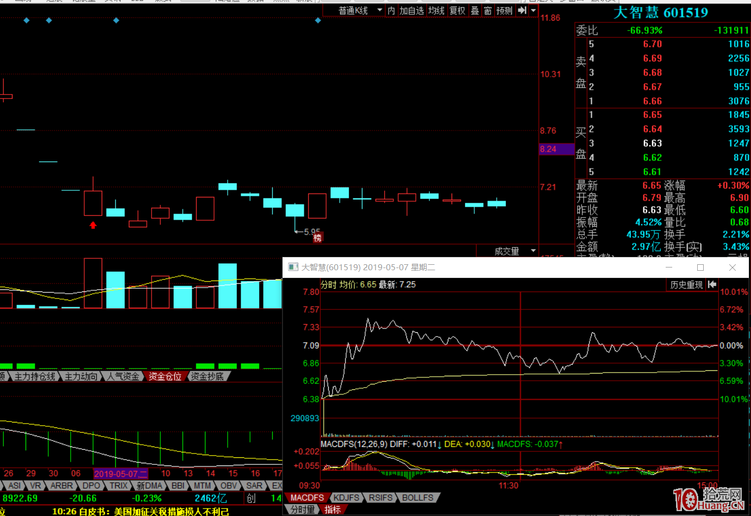Click the red up-arrow marker under candlestick
Viewport: 751px width, 516px height.
[x=93, y=225]
